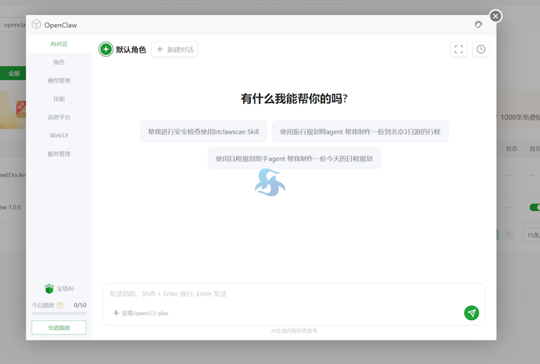Open the WebUI sidebar tab

pos(59,136)
